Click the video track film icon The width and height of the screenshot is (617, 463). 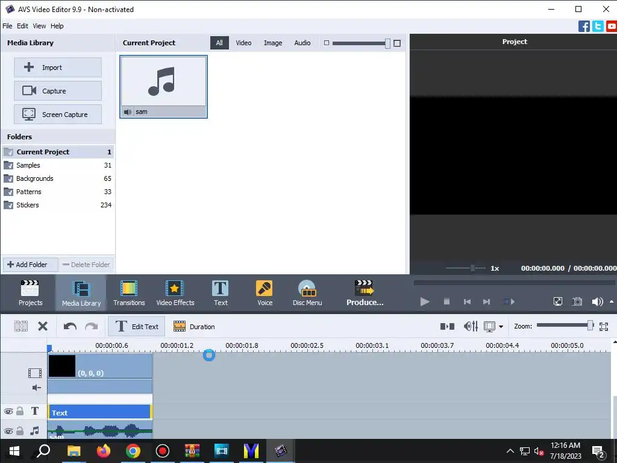point(34,373)
